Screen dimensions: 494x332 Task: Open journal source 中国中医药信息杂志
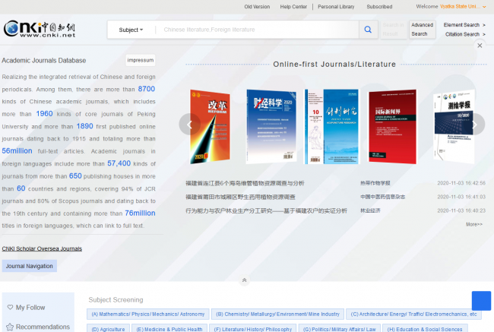click(382, 197)
